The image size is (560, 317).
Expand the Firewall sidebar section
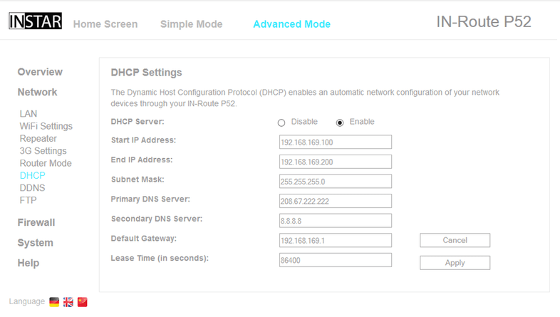36,222
